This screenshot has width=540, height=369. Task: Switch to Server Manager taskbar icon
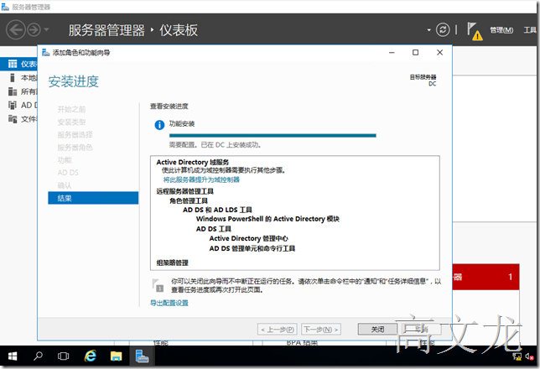click(x=142, y=356)
